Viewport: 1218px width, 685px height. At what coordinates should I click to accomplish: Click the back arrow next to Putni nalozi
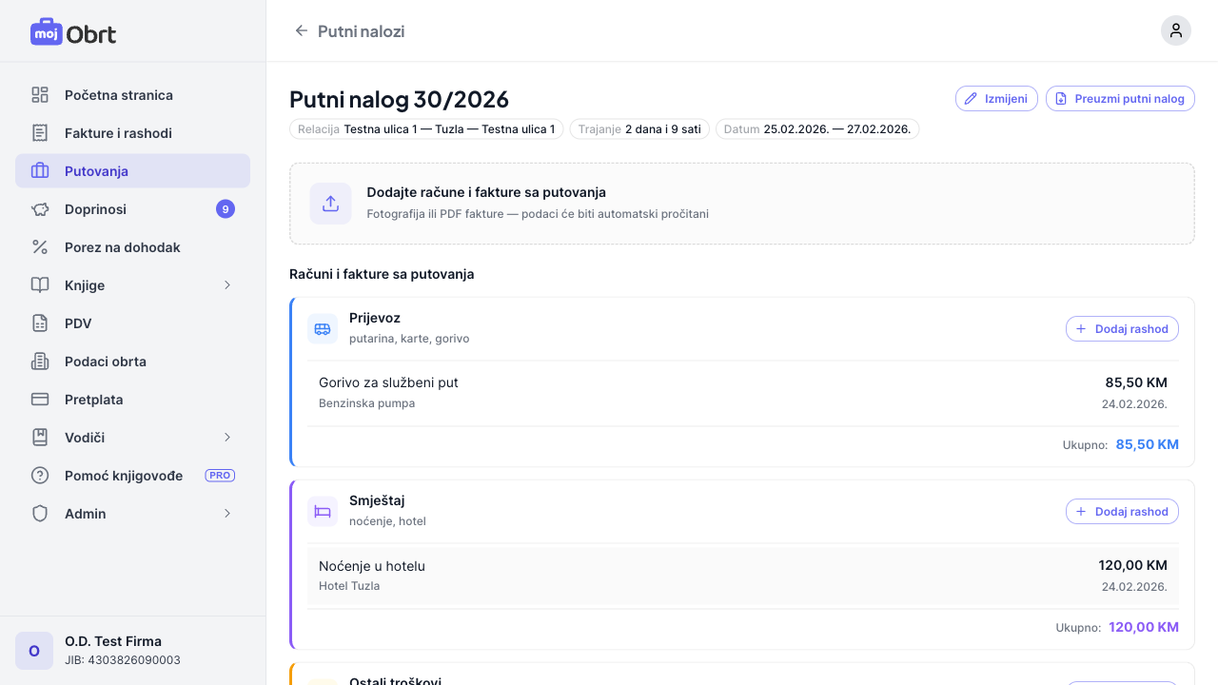(x=302, y=30)
